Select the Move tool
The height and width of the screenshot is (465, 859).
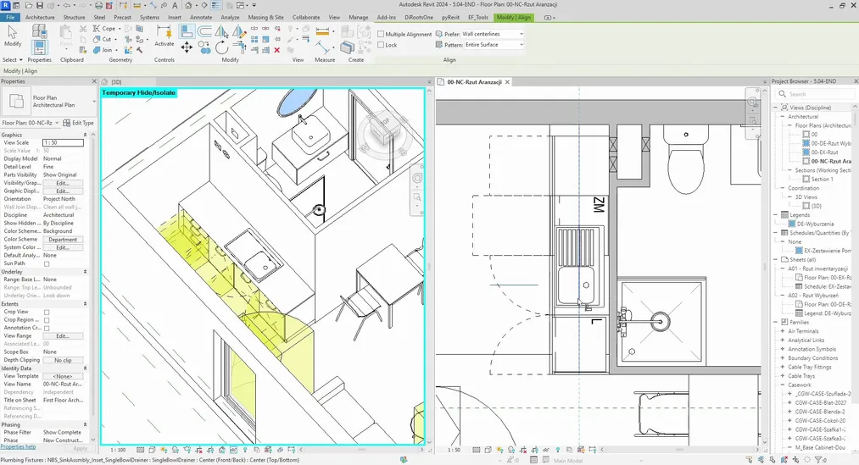(187, 47)
